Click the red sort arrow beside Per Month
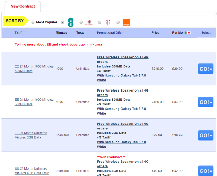The image size is (217, 176). 189,32
